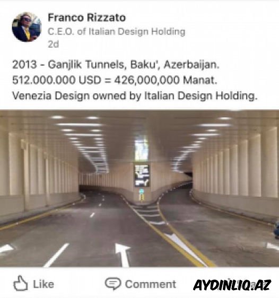Screen dimensions: 279x298
Task: Click the blue round traffic sign in photo
Action: point(142,191)
